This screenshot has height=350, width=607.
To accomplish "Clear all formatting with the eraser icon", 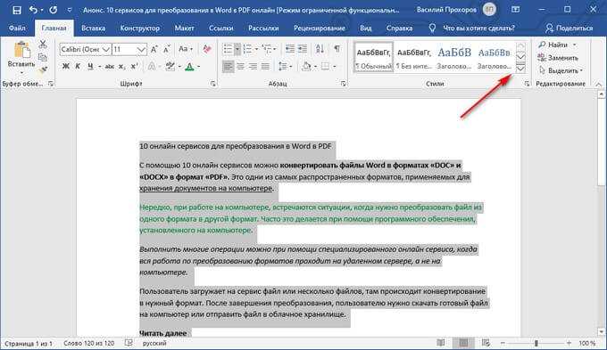I will pyautogui.click(x=207, y=49).
